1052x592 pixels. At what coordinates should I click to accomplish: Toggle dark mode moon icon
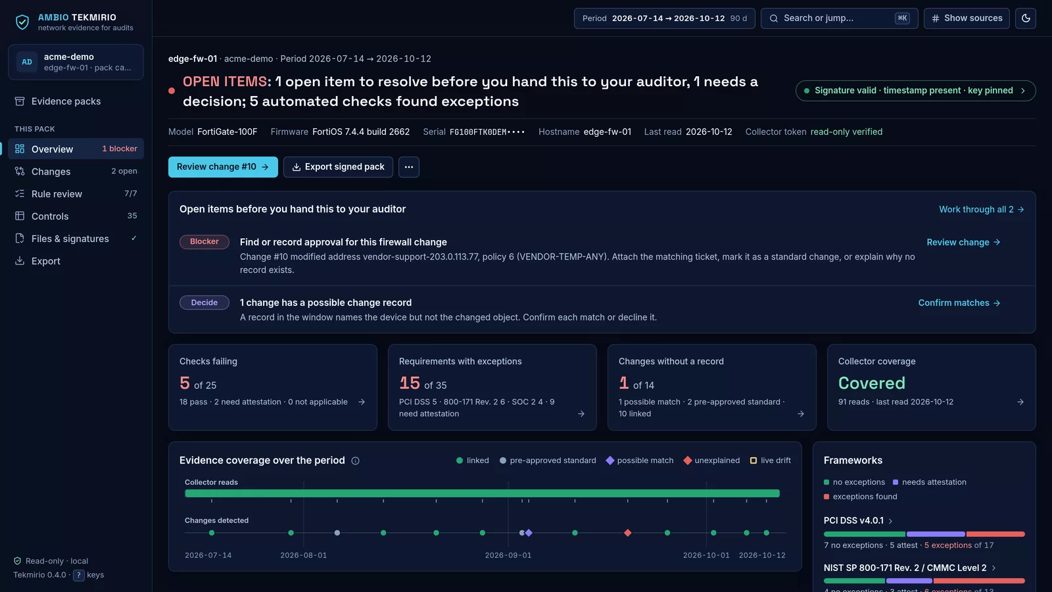pyautogui.click(x=1026, y=18)
